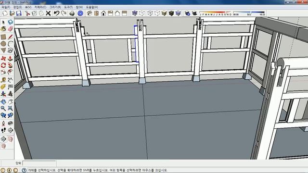Open the help question mark in status bar
The width and height of the screenshot is (308, 173).
[x=24, y=170]
